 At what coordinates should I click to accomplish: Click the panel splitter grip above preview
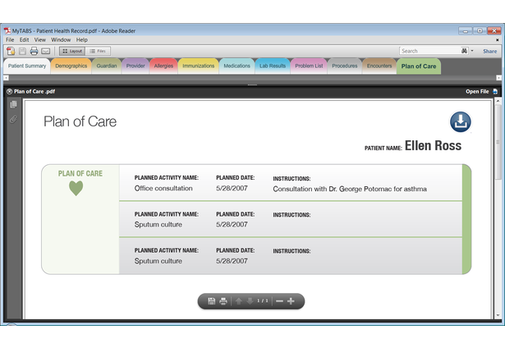(252, 85)
